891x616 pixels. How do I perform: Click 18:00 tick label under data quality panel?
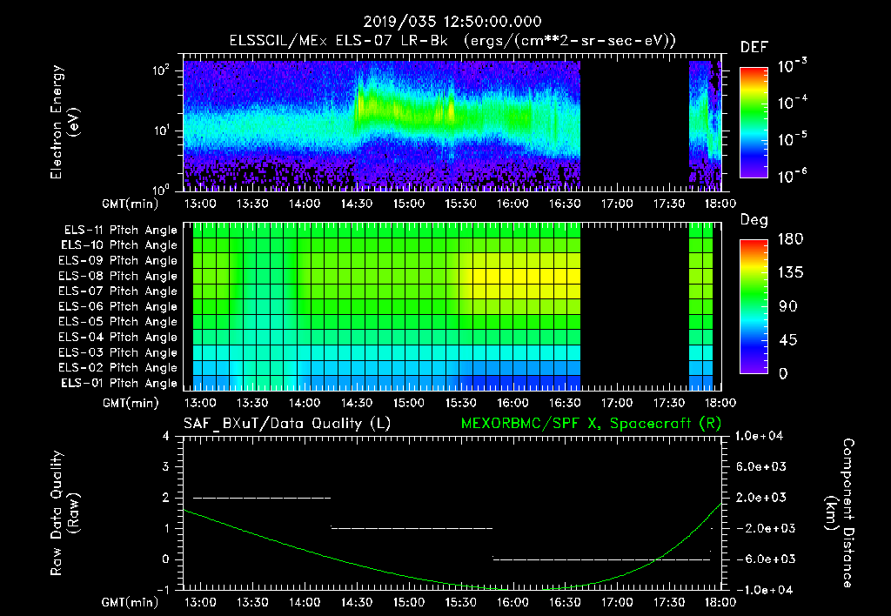point(721,602)
